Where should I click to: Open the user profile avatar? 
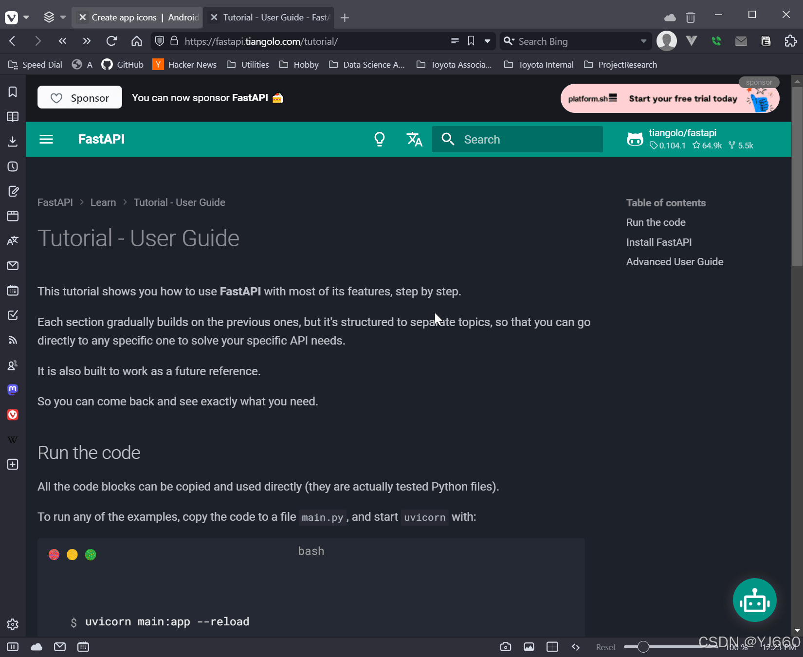point(667,41)
